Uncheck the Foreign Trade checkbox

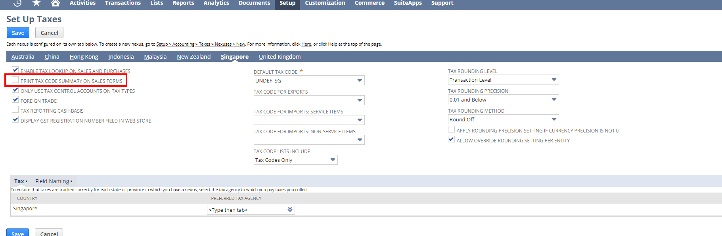pyautogui.click(x=15, y=100)
